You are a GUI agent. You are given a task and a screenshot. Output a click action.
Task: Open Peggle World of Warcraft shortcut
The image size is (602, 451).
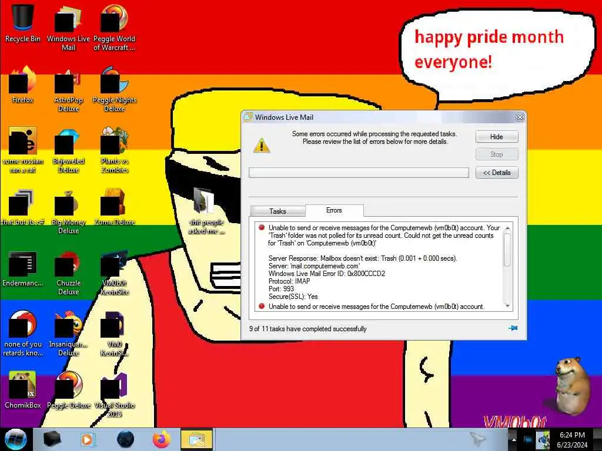[114, 27]
